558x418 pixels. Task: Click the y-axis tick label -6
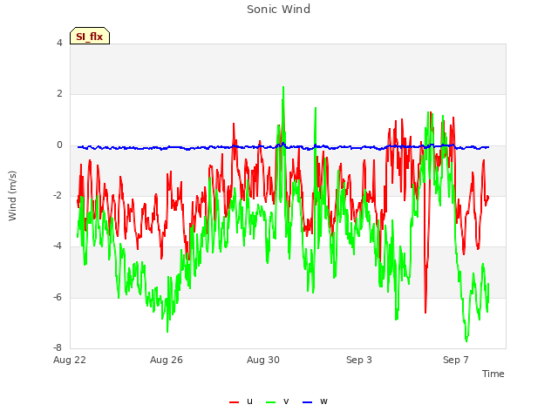[58, 297]
